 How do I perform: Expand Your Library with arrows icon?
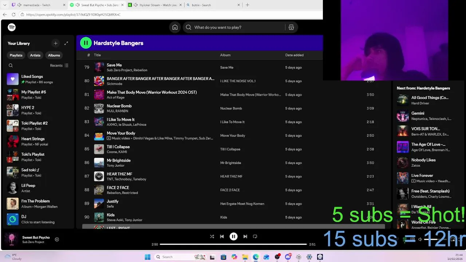[x=66, y=43]
